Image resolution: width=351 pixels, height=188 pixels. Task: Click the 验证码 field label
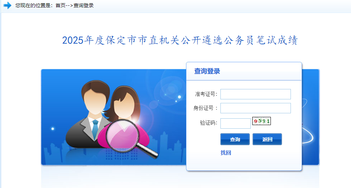pyautogui.click(x=209, y=123)
